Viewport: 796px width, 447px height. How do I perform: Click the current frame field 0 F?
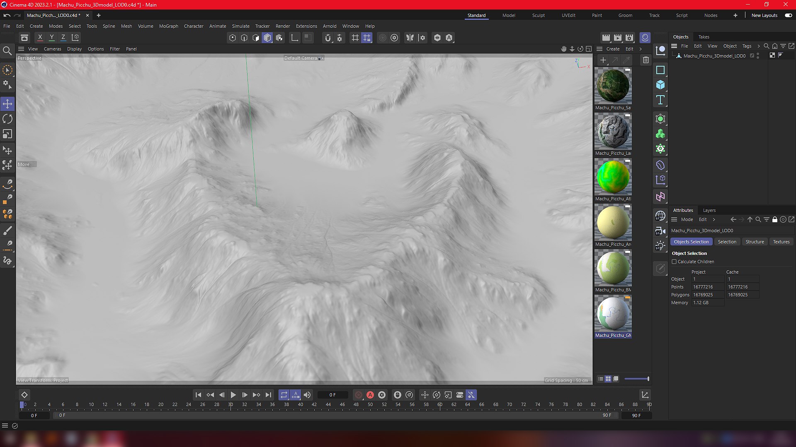(332, 395)
